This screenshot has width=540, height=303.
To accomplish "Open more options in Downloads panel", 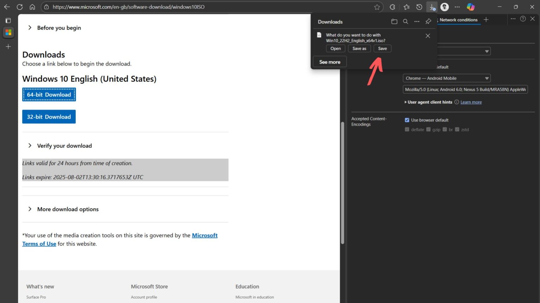I will (x=417, y=21).
